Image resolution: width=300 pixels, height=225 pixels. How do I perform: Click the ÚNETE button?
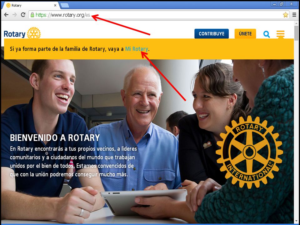[x=245, y=34]
